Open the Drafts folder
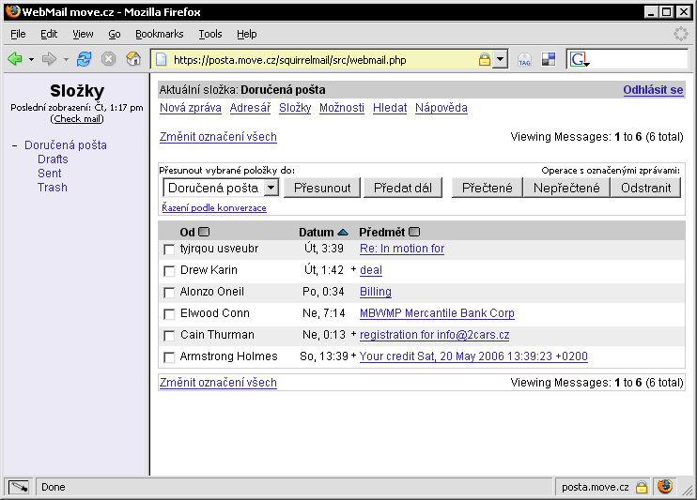The image size is (697, 500). point(53,159)
